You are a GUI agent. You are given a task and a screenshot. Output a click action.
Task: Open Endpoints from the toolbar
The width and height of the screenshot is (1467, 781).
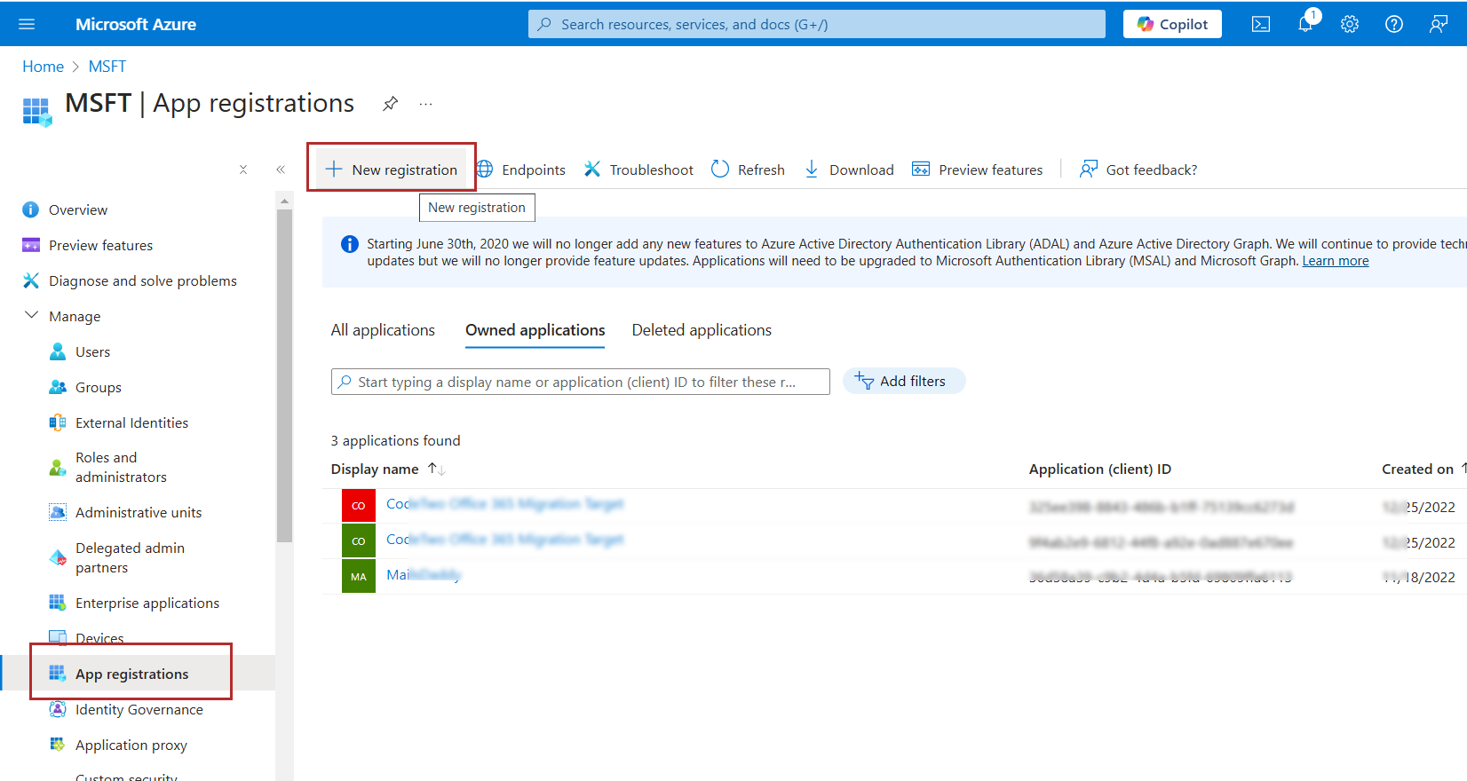point(521,170)
